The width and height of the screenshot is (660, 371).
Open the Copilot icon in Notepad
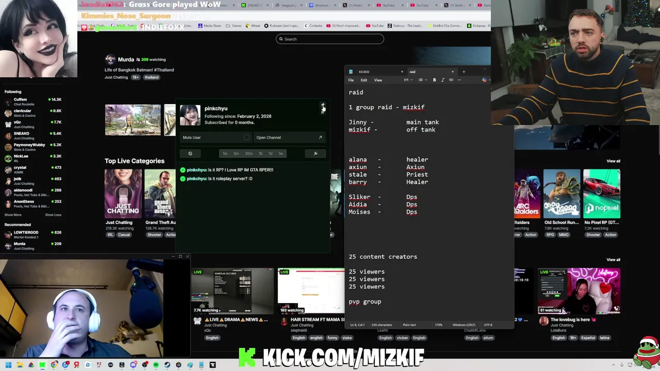tap(484, 80)
